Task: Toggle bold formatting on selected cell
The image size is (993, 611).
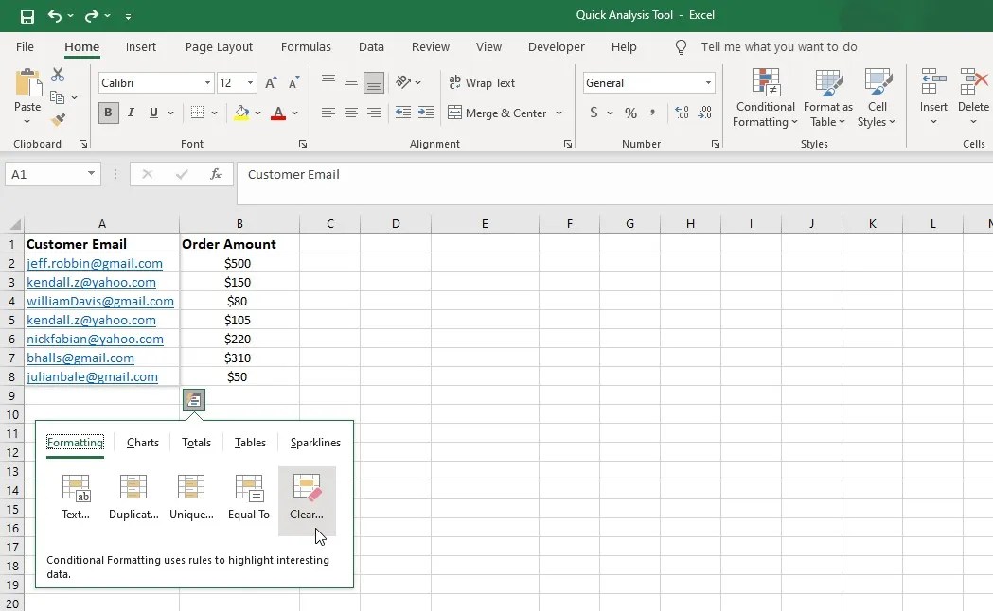Action: tap(108, 113)
